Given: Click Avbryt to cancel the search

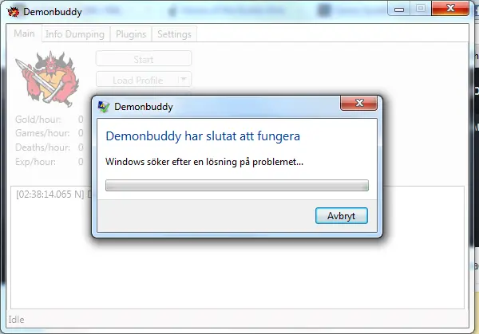Looking at the screenshot, I should click(342, 216).
